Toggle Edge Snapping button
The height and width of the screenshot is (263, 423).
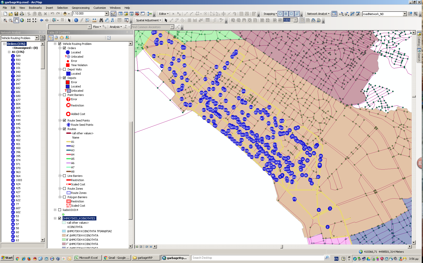297,14
